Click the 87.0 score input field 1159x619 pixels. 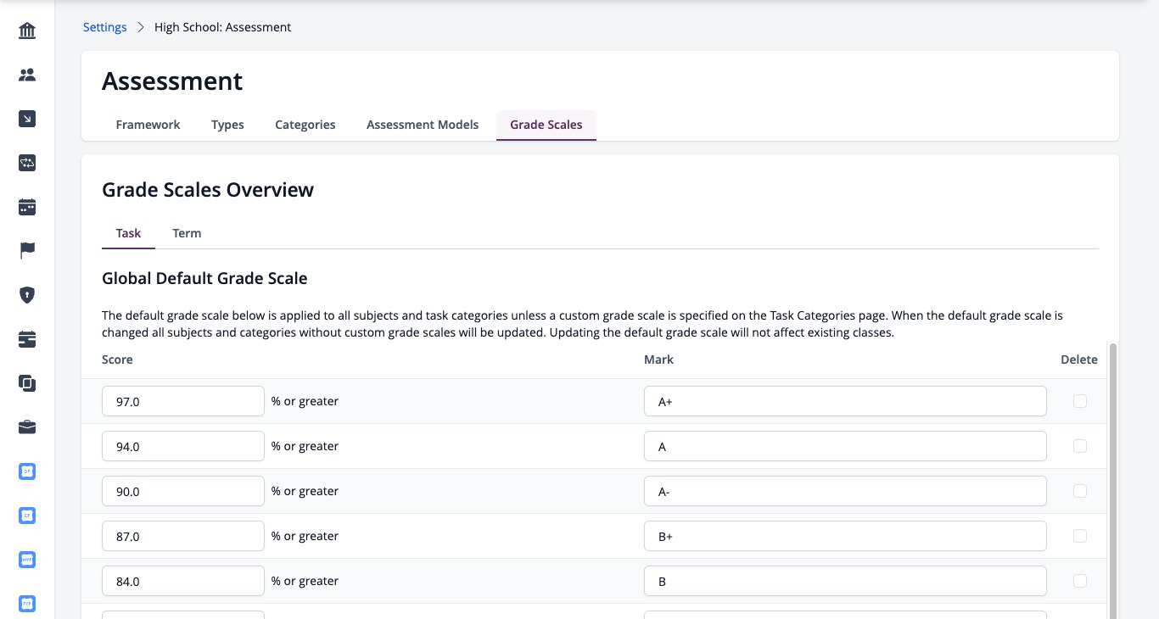click(183, 536)
